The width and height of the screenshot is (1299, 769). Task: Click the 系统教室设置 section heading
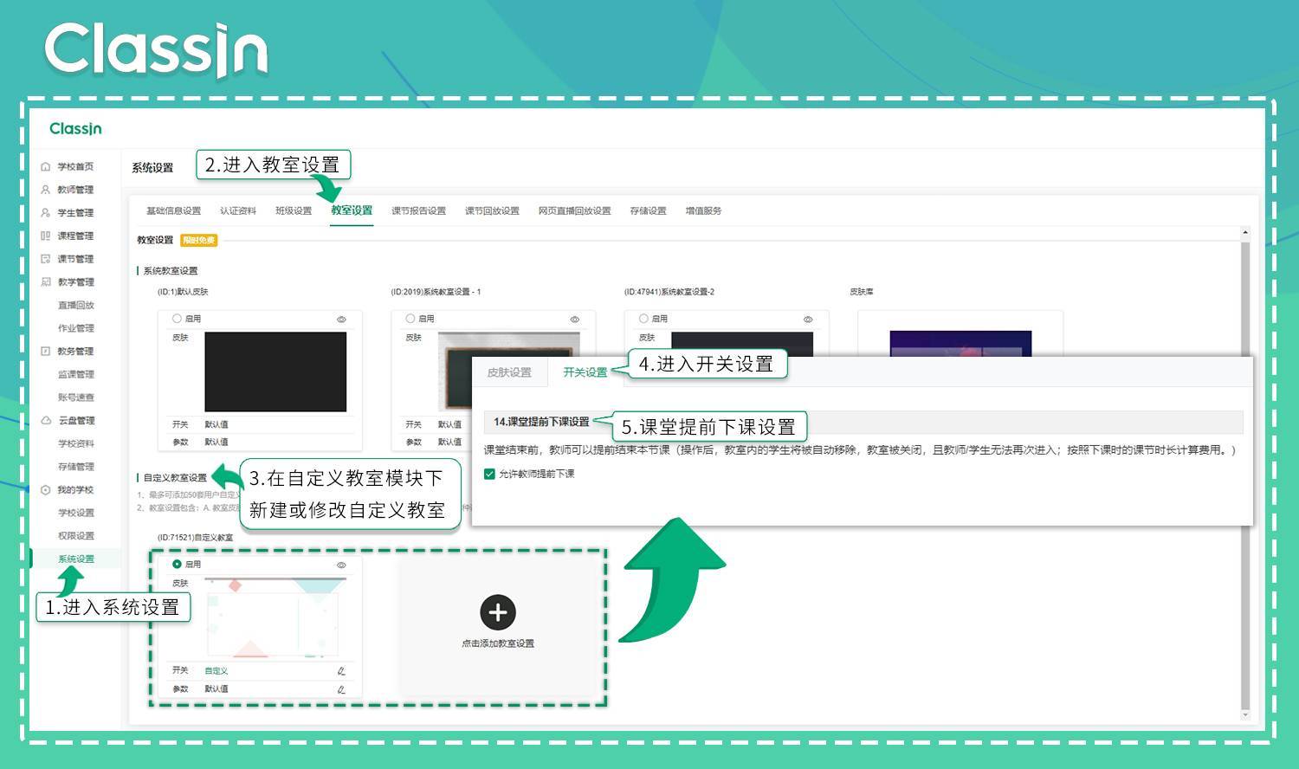pyautogui.click(x=170, y=271)
